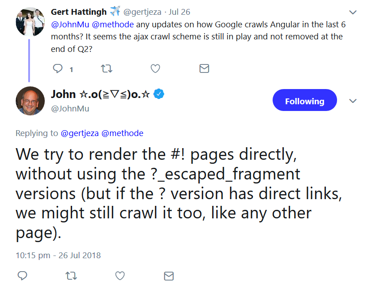Open the reply icon on Gert's tweet
This screenshot has height=294, width=376.
point(58,68)
